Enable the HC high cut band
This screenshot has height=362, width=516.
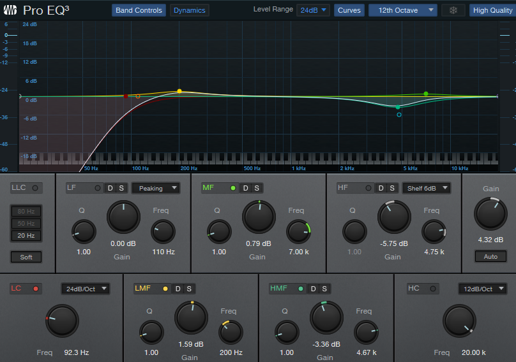point(434,289)
